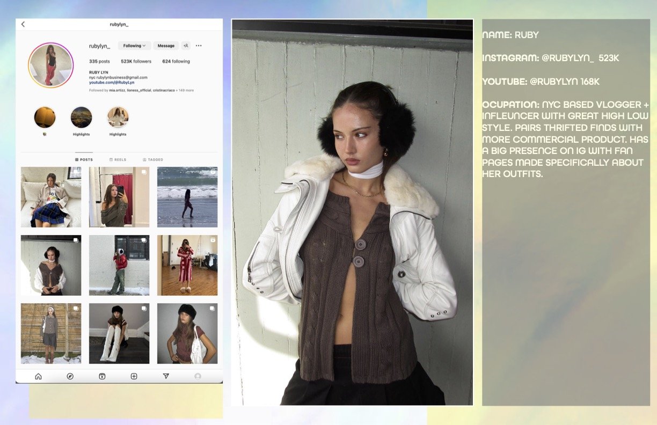Screen dimensions: 657x425
Task: View the rubylyn_ profile picture story
Action: pyautogui.click(x=50, y=65)
